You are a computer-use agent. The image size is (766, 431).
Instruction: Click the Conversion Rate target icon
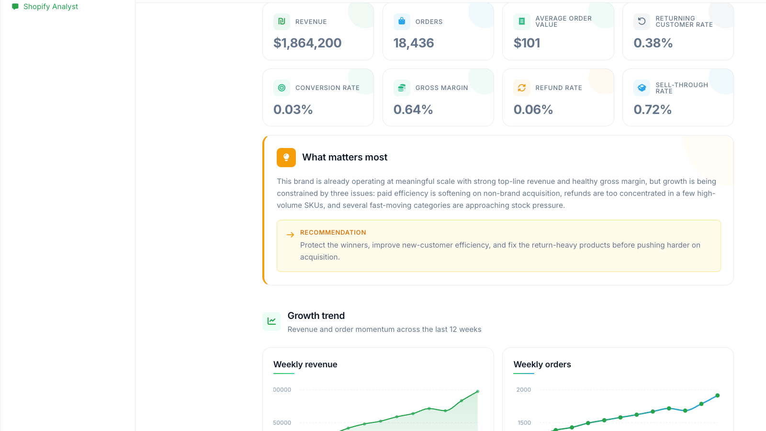point(282,88)
